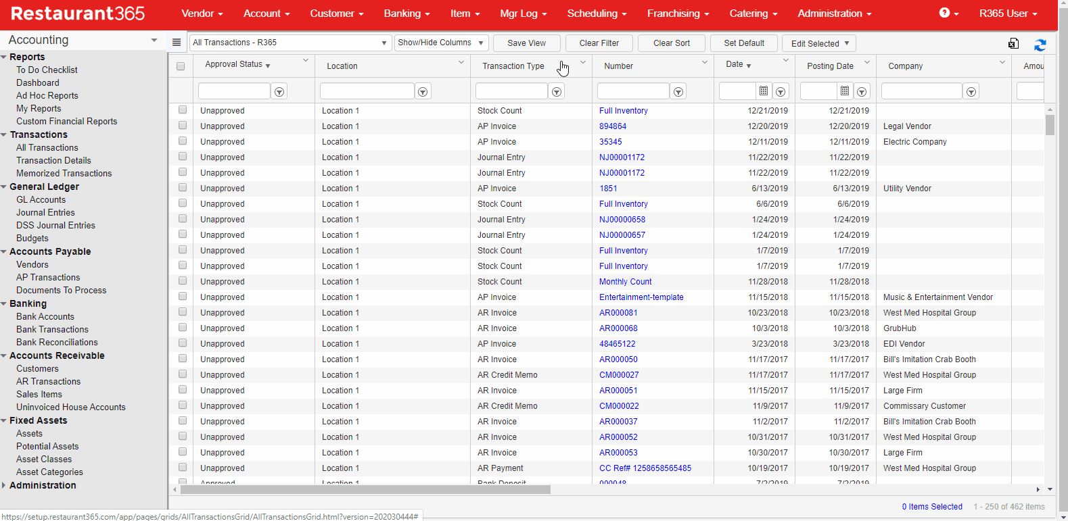The width and height of the screenshot is (1068, 521).
Task: Sort by the Transaction Type column header
Action: pos(513,66)
